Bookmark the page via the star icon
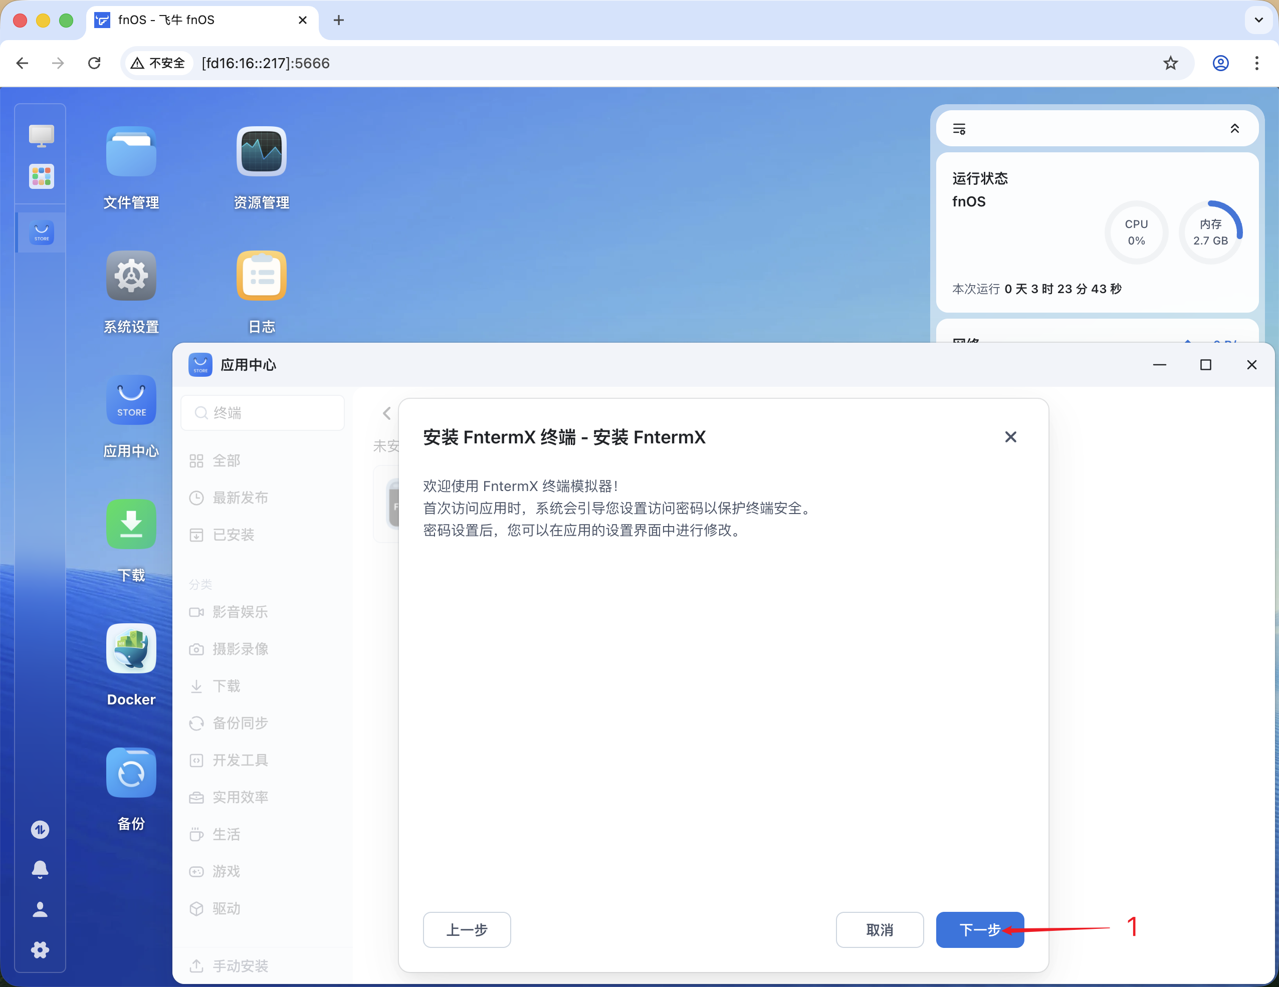 (x=1170, y=63)
